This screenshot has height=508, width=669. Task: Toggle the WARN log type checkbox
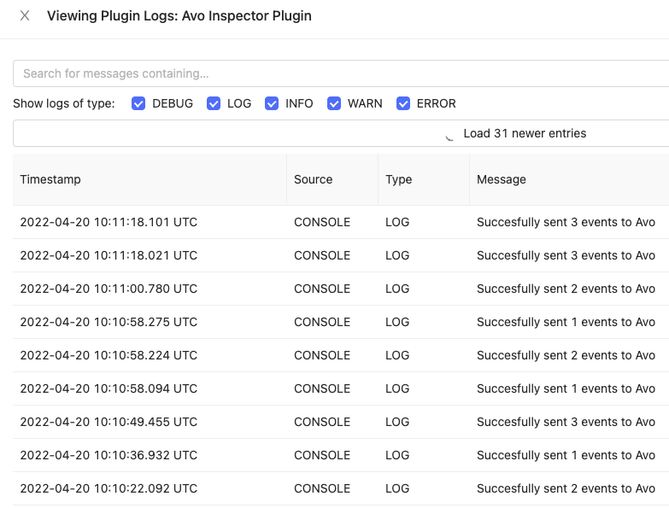tap(334, 103)
